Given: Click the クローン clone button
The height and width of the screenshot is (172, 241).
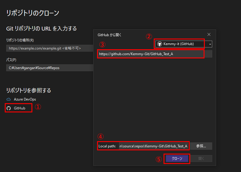Looking at the screenshot, I should point(177,158).
